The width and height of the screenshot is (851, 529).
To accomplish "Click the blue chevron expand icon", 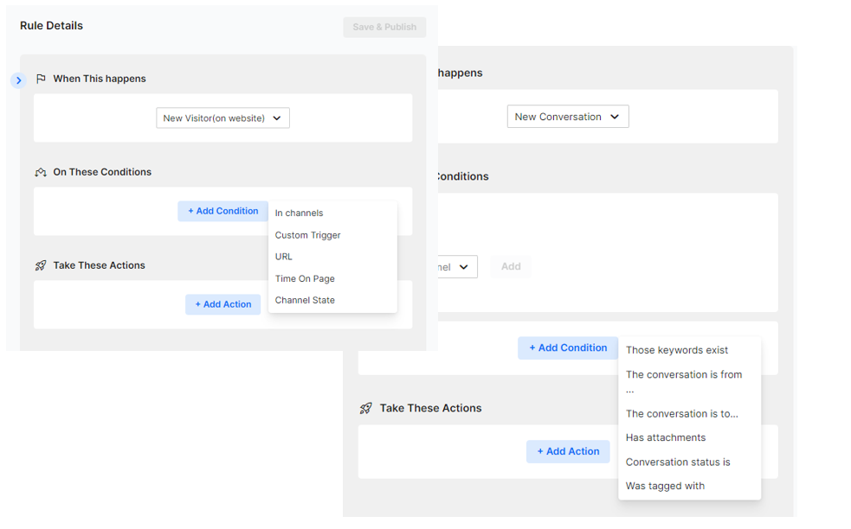I will (18, 80).
